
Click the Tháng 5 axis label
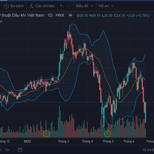(x=108, y=141)
